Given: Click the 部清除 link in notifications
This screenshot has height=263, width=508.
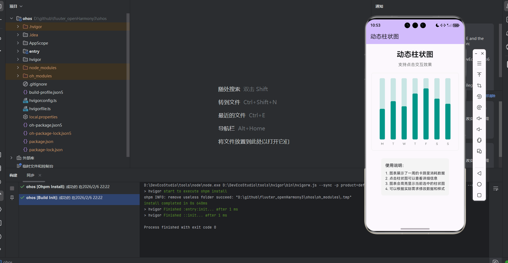Looking at the screenshot, I should [491, 96].
